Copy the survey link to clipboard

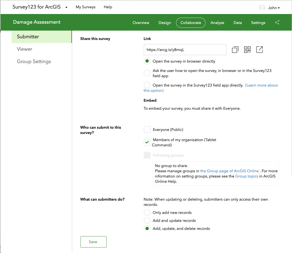point(235,50)
